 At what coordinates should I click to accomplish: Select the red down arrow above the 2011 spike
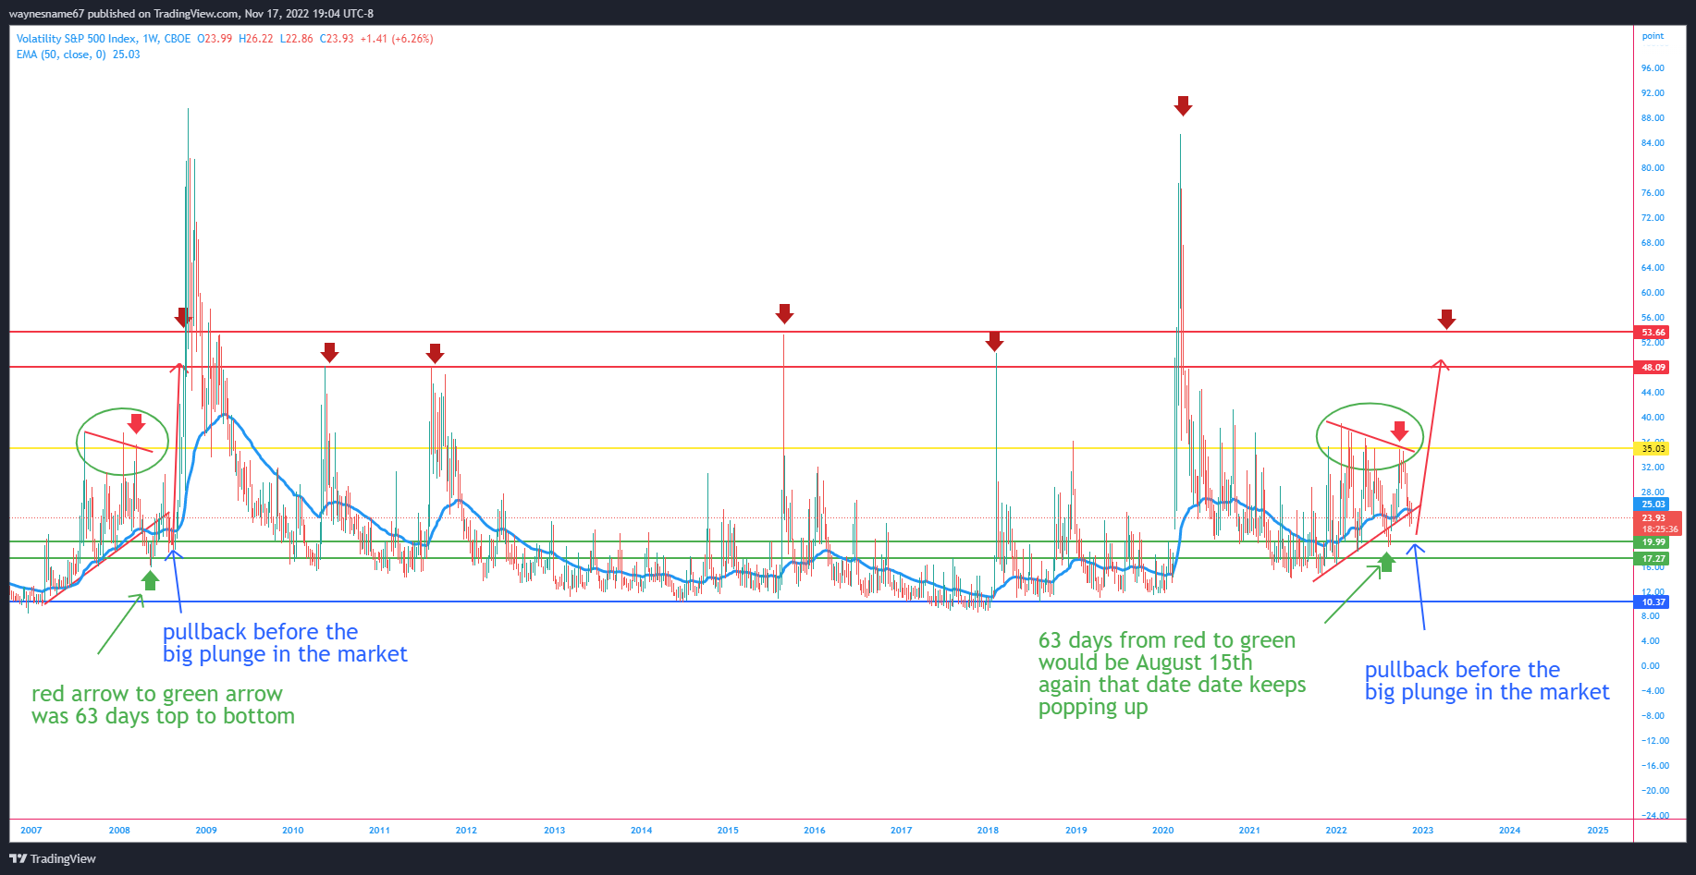point(435,353)
